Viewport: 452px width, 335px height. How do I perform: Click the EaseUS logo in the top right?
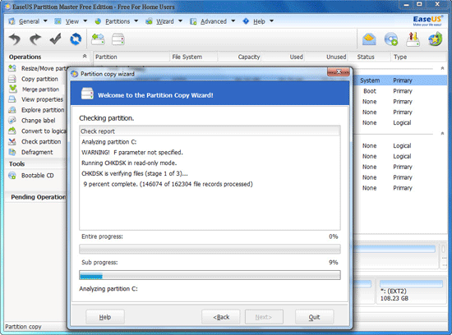coord(427,21)
